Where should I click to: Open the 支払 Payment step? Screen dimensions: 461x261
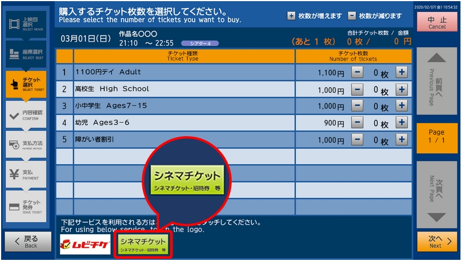(x=26, y=174)
